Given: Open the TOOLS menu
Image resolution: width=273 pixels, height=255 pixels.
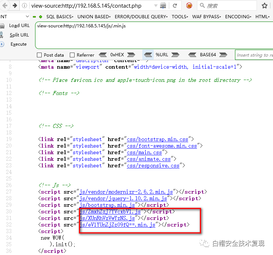Looking at the screenshot, I should (180, 17).
